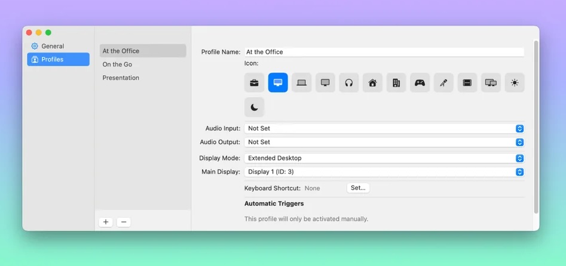Choose the laptop profile icon
The image size is (566, 266).
(302, 83)
